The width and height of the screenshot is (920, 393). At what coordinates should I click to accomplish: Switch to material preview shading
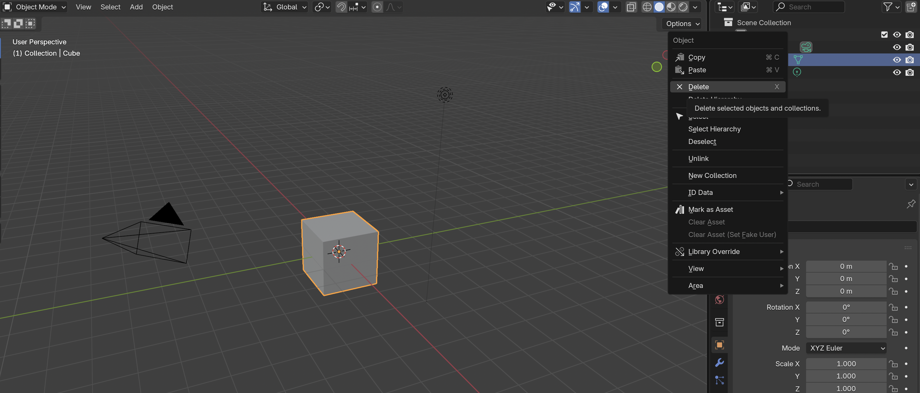point(671,7)
